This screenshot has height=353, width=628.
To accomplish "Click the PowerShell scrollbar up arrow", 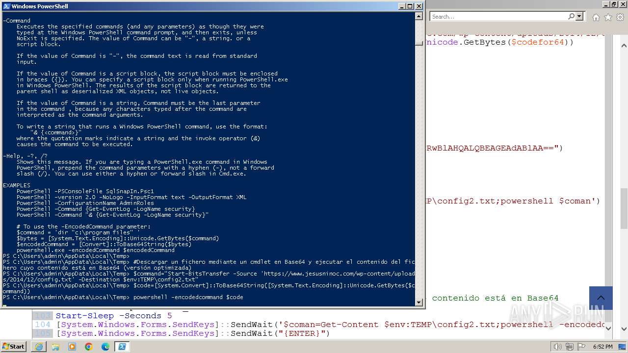I will [419, 16].
